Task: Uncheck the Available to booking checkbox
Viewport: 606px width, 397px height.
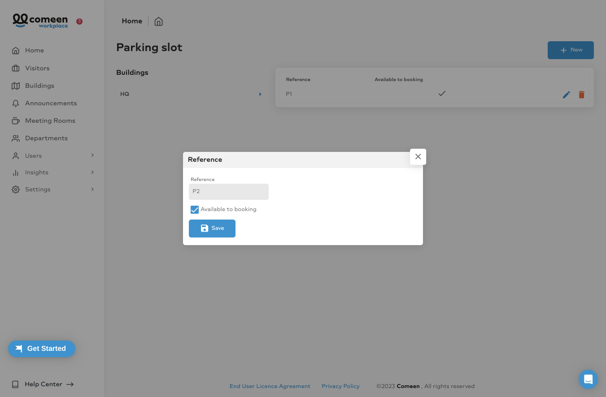Action: point(195,210)
